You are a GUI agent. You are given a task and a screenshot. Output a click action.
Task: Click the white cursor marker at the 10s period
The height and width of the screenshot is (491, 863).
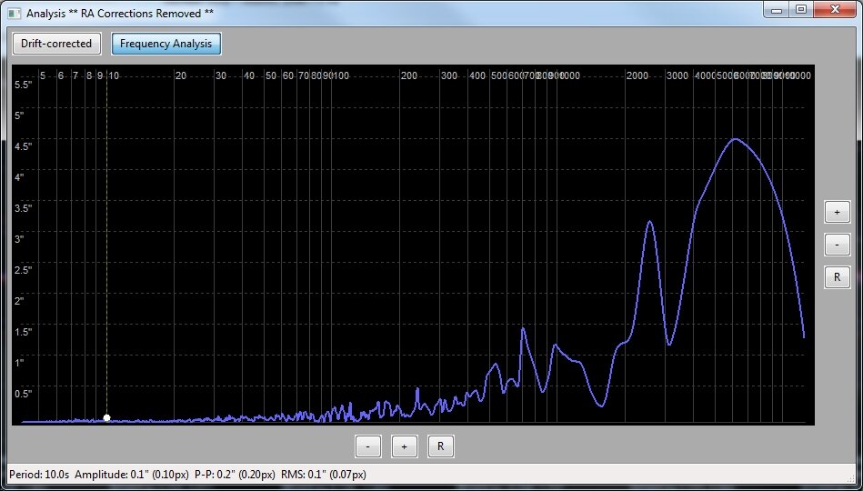(106, 417)
